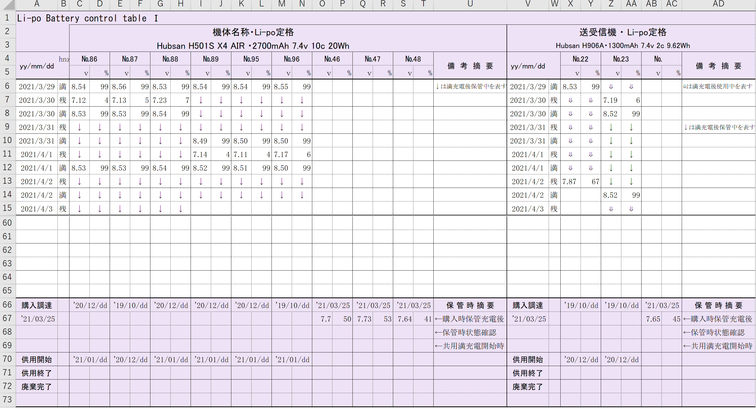Click the 機体名称・Li-po定格 heading cell
The image size is (756, 408).
(253, 32)
